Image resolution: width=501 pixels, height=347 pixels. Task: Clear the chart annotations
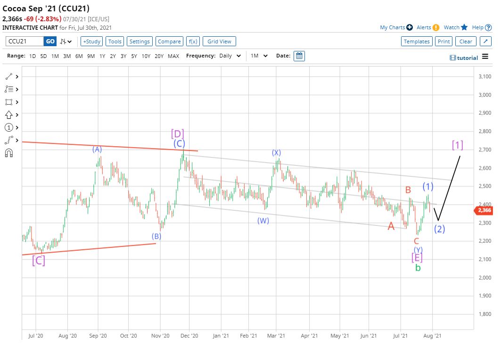466,41
